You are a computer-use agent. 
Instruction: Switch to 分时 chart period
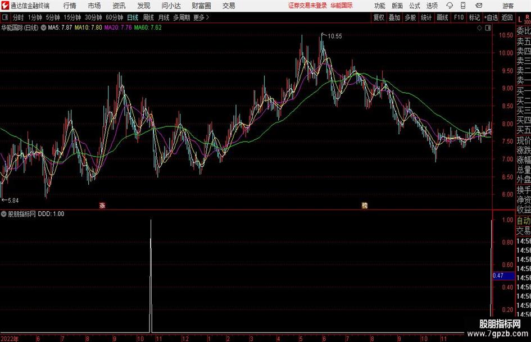(18, 17)
